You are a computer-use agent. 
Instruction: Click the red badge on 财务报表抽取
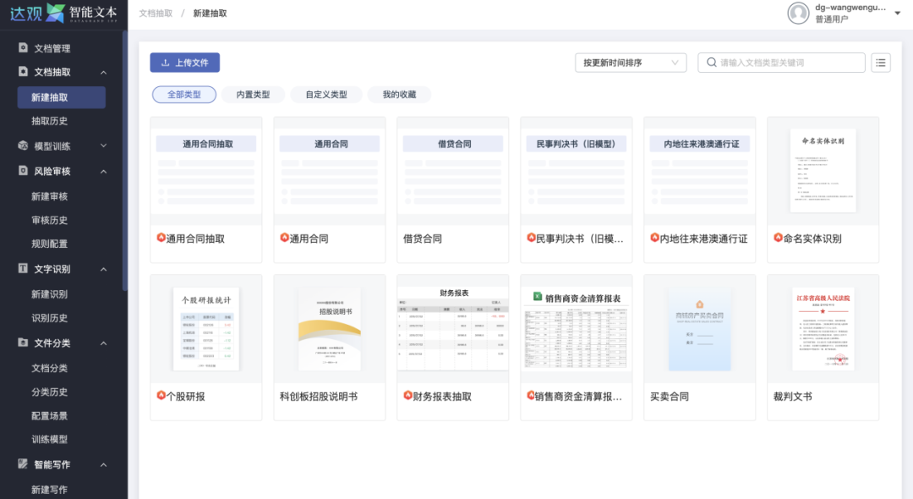click(x=407, y=395)
